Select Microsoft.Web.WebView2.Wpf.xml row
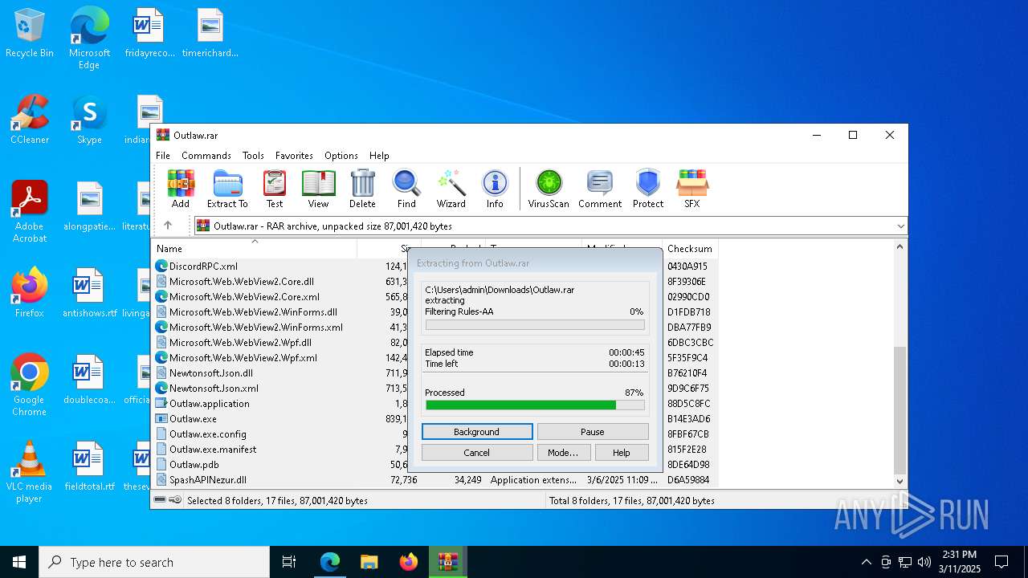Viewport: 1028px width, 578px height. (243, 358)
